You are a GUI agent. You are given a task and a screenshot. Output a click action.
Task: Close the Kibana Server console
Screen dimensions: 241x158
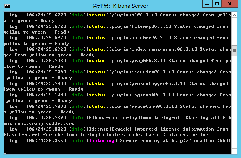click(230, 4)
